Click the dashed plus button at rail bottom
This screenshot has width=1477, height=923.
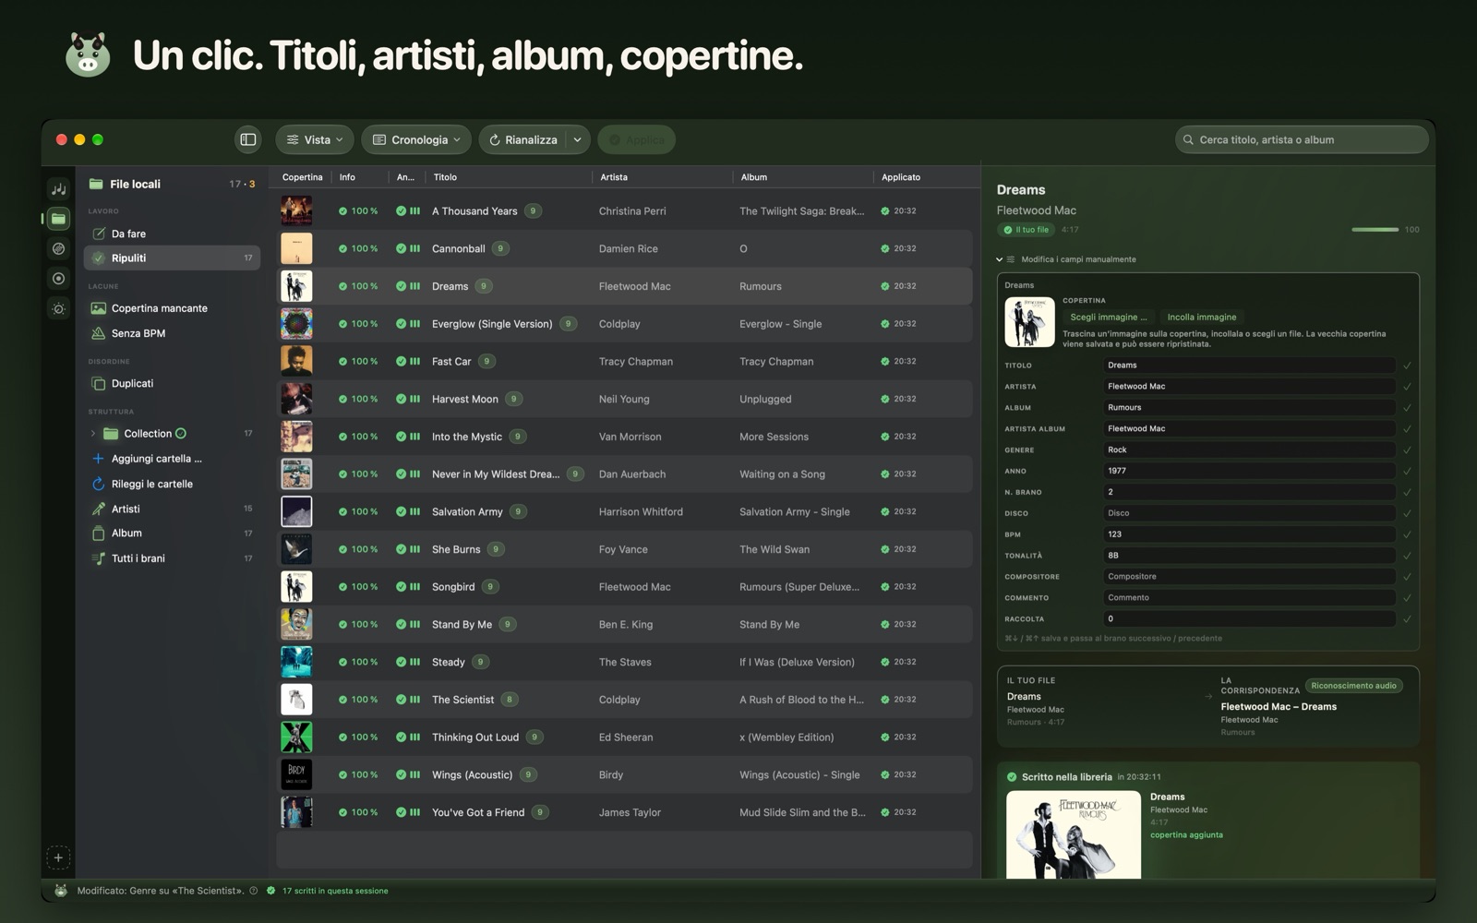58,857
